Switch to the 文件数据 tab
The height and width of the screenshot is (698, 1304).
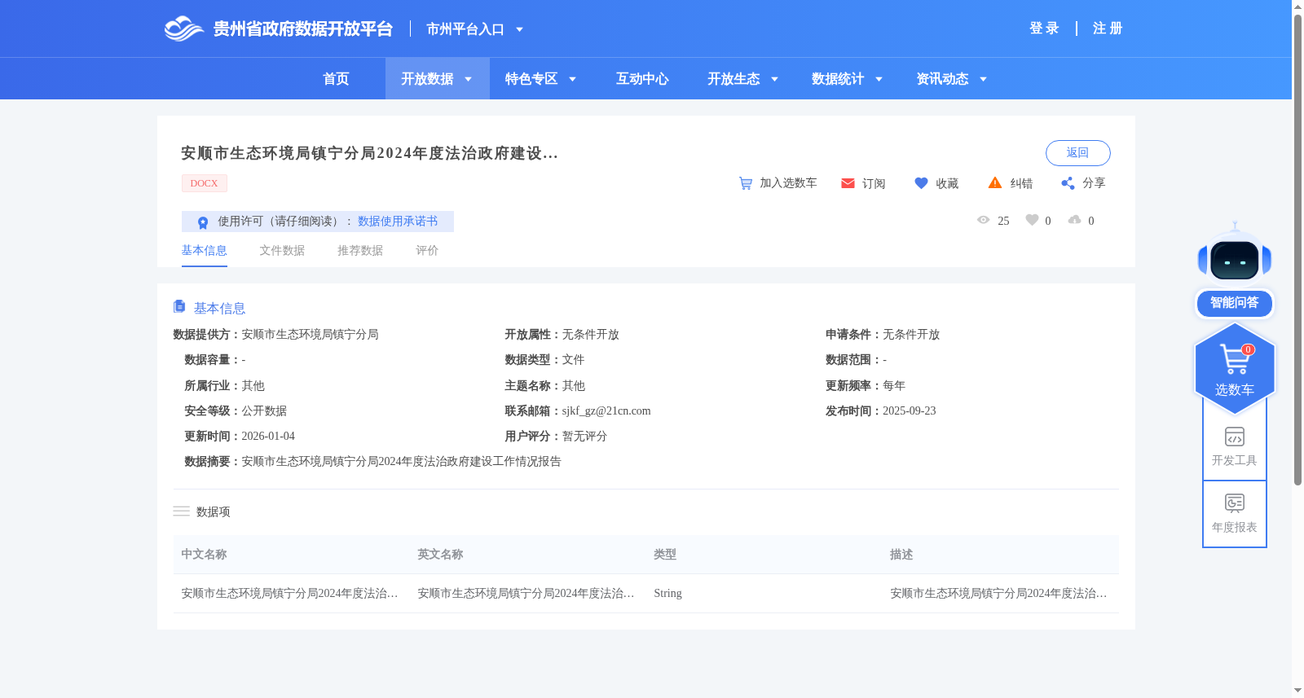coord(282,251)
